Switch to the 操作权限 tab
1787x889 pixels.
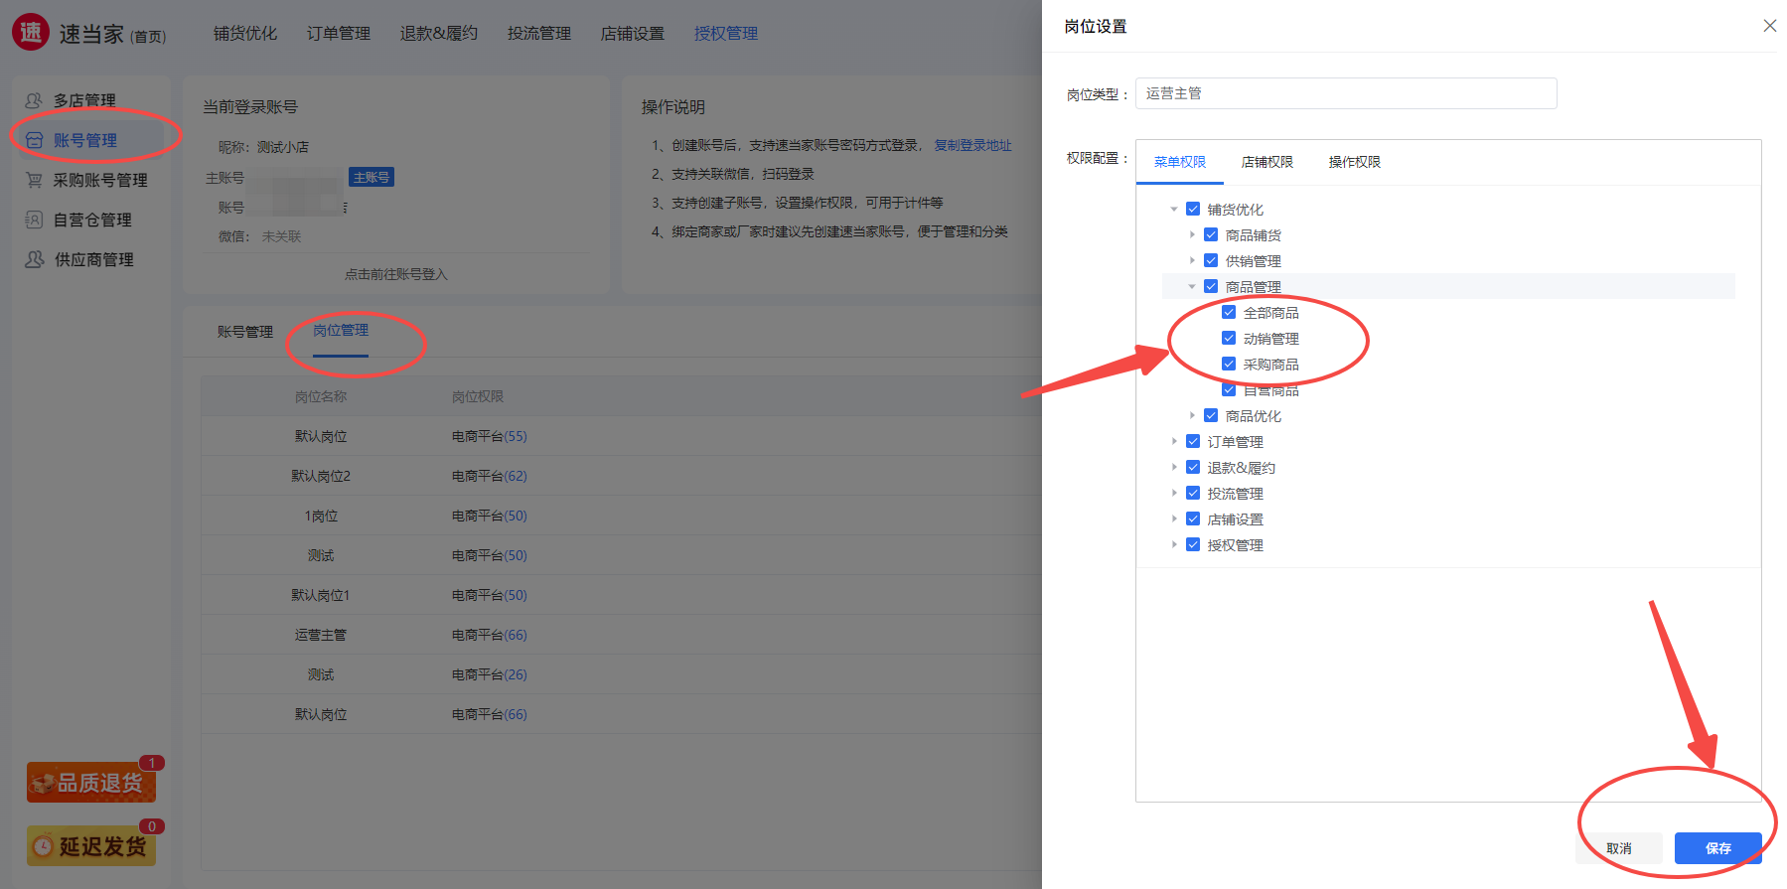click(1354, 162)
